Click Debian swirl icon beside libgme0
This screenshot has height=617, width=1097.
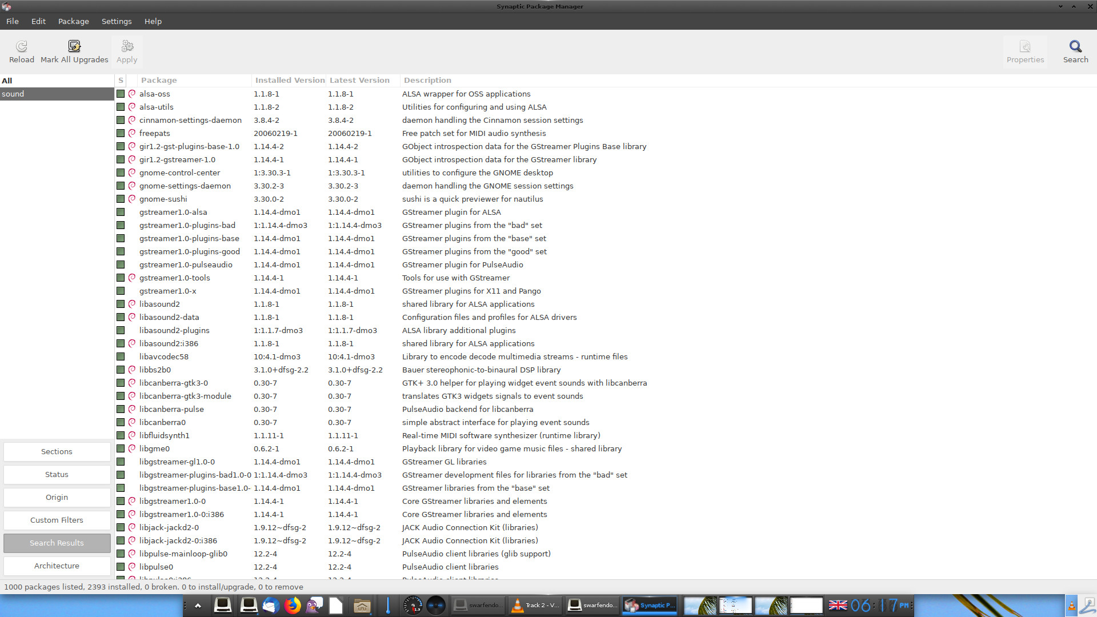[132, 448]
